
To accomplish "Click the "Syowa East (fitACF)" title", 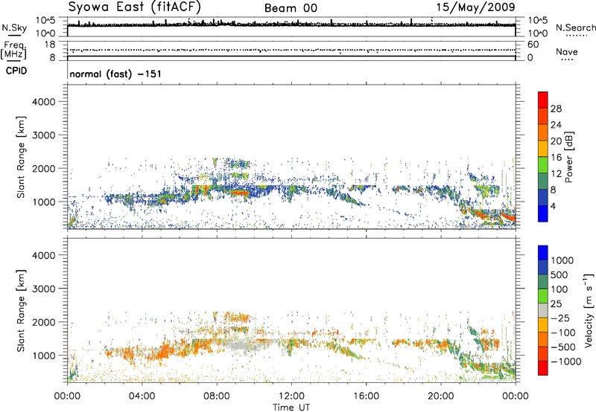I will point(135,7).
